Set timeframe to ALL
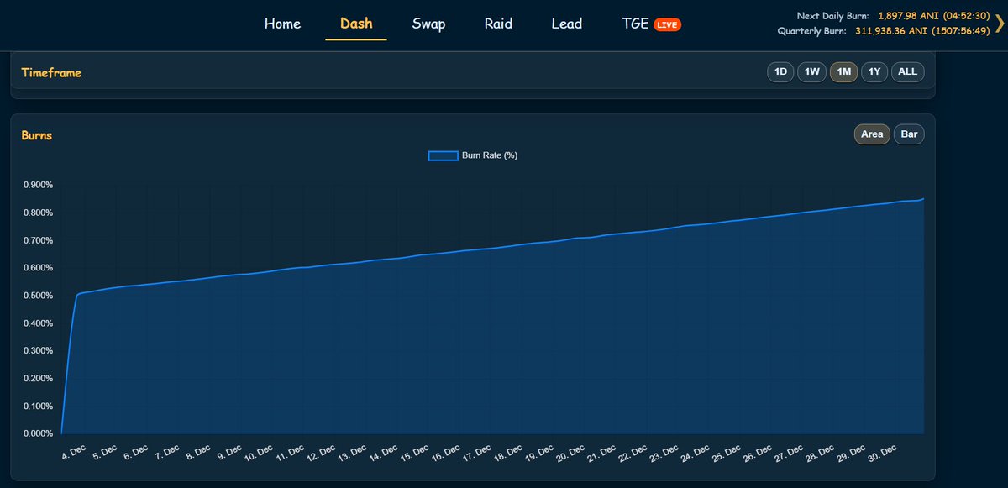1008x488 pixels. (x=907, y=72)
